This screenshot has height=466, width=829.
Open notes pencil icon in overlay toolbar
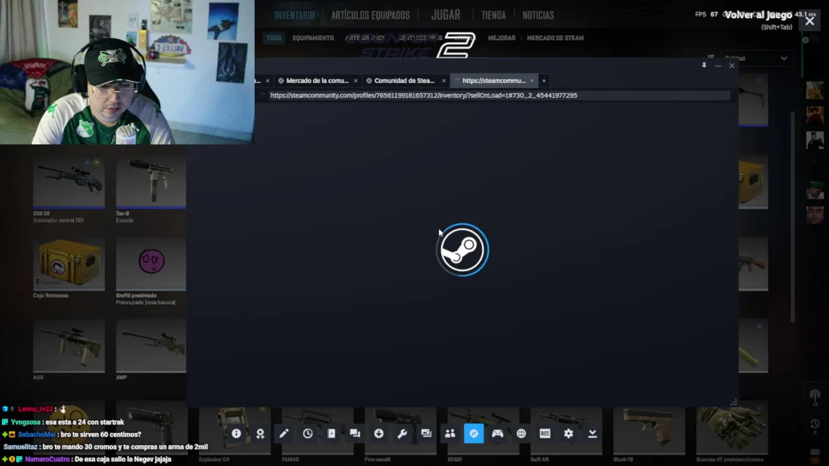pos(284,434)
